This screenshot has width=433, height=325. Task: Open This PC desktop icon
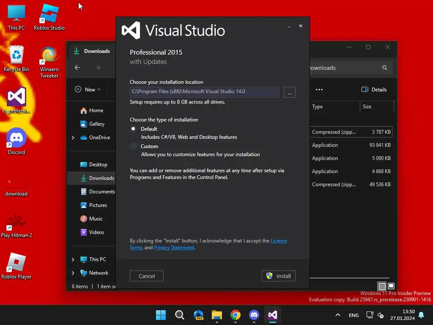[x=16, y=18]
